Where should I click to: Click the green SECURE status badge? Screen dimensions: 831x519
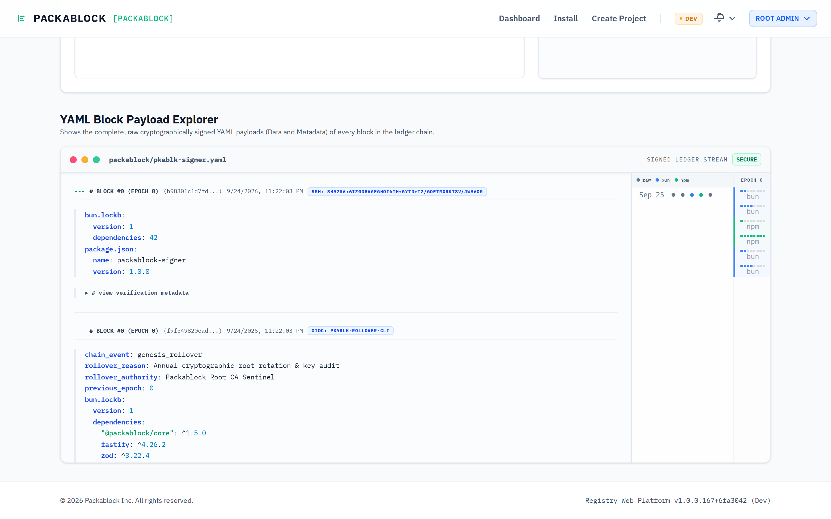(x=746, y=160)
